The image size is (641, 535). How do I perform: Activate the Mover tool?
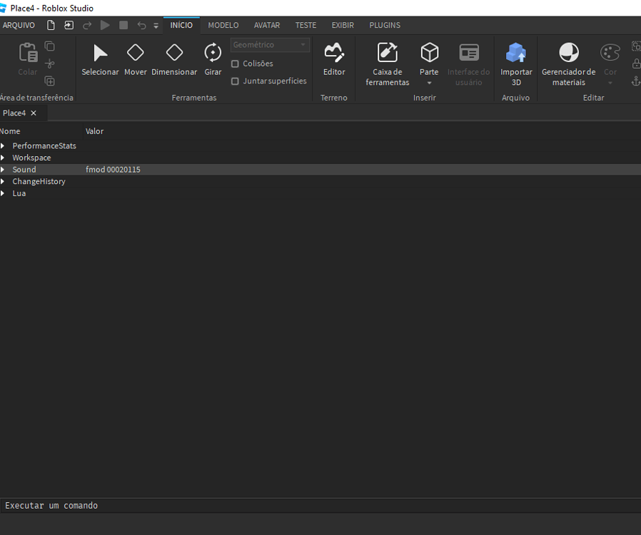[x=135, y=60]
